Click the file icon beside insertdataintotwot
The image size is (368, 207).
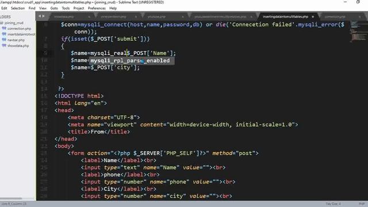(x=4, y=34)
